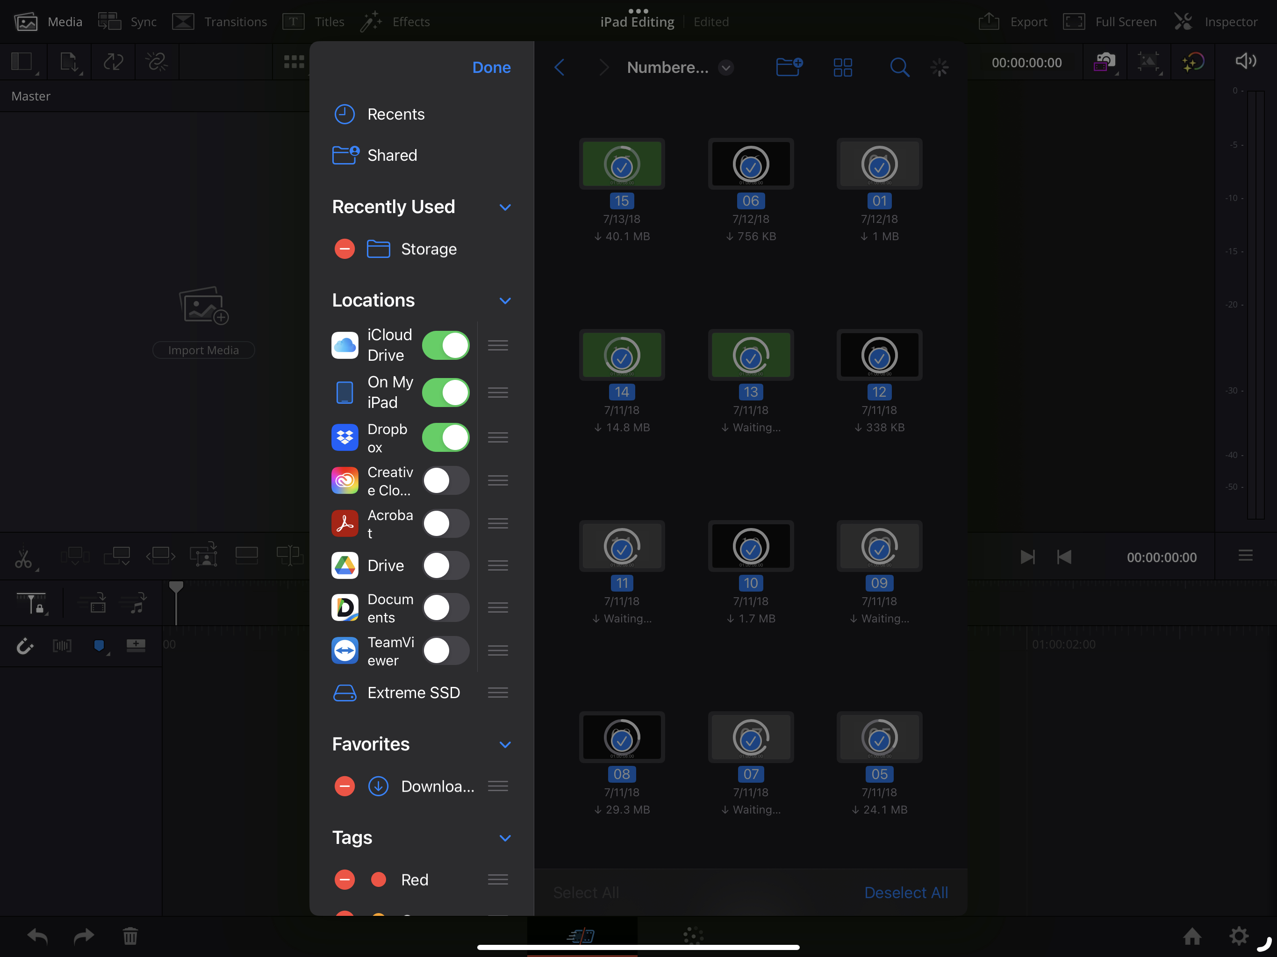Click the search icon in media browser
This screenshot has width=1277, height=957.
click(899, 67)
